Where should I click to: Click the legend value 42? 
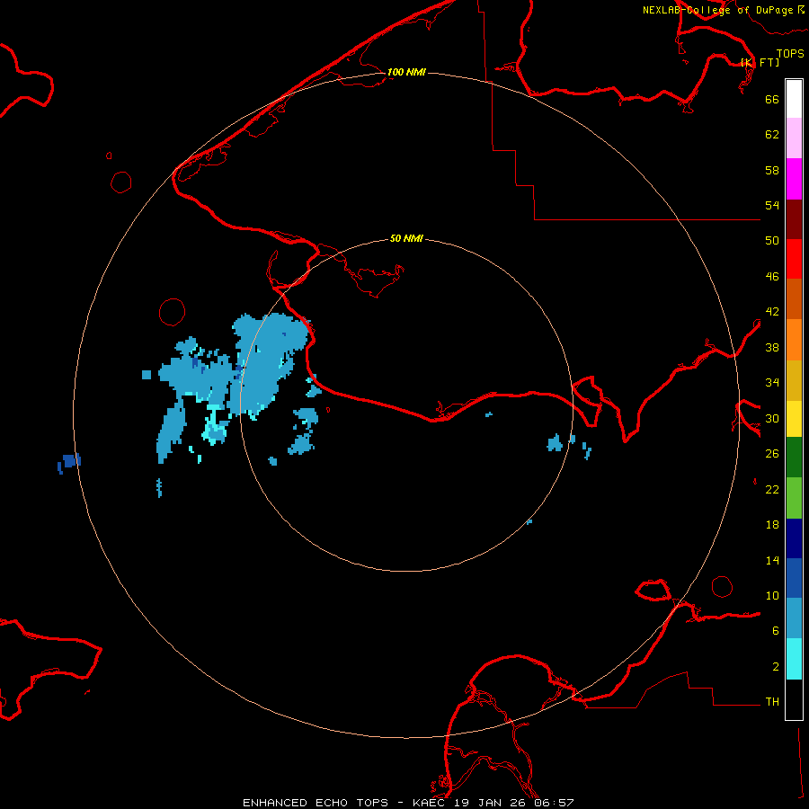click(772, 312)
